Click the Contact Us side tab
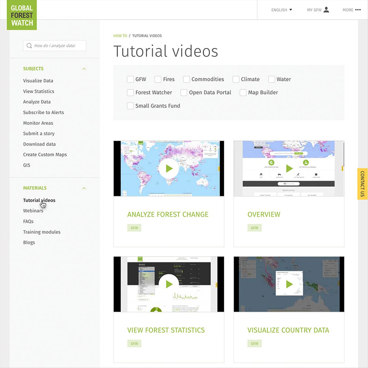368x368 pixels. click(x=362, y=184)
